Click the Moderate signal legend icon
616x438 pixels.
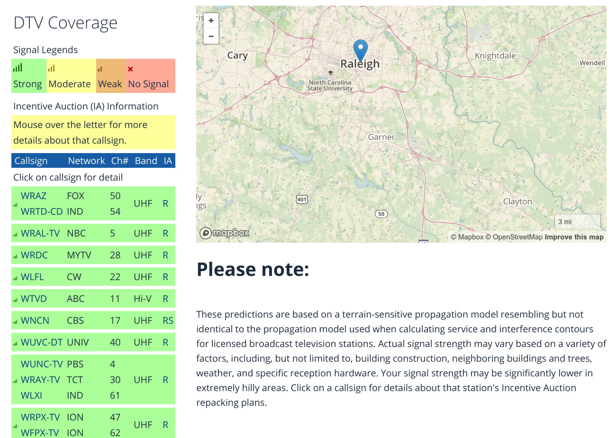tap(51, 69)
